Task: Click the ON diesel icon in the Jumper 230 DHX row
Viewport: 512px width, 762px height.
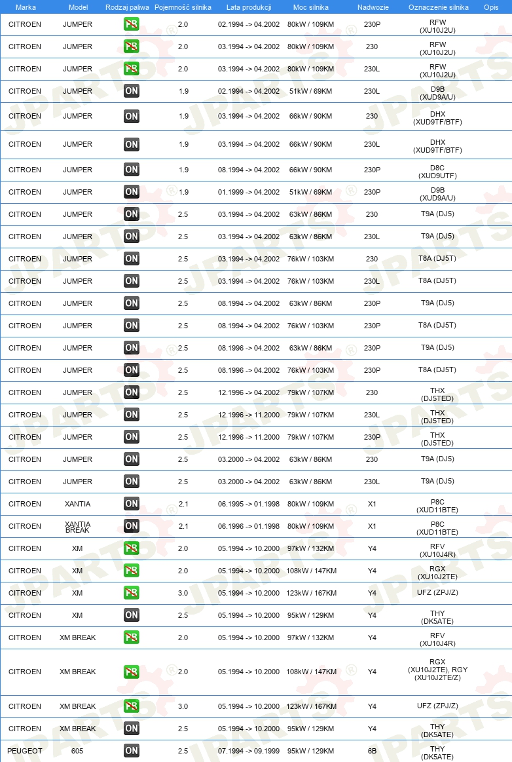Action: (131, 116)
